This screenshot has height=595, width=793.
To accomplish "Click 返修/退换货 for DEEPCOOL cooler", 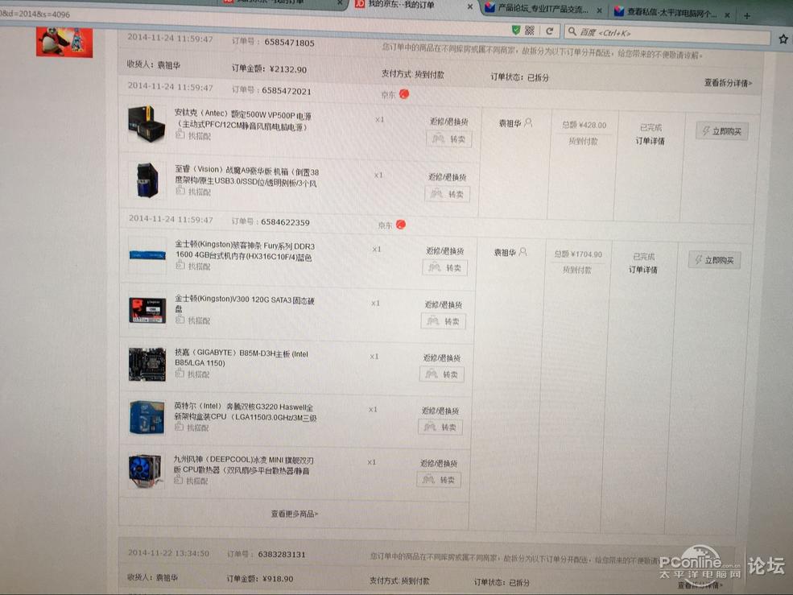I will (439, 464).
